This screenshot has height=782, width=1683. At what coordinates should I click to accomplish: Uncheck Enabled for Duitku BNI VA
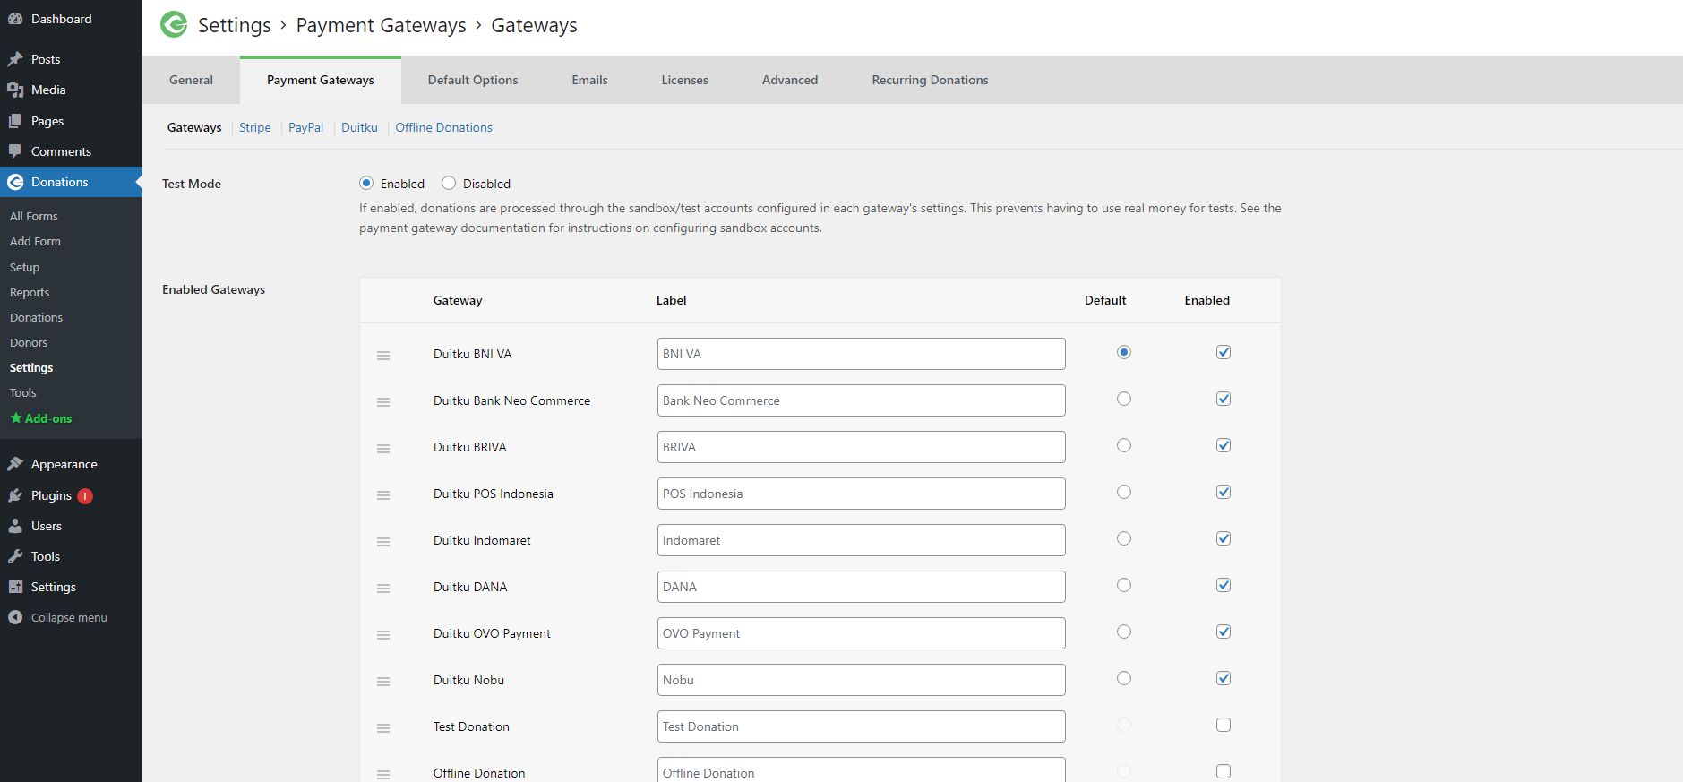click(x=1224, y=352)
